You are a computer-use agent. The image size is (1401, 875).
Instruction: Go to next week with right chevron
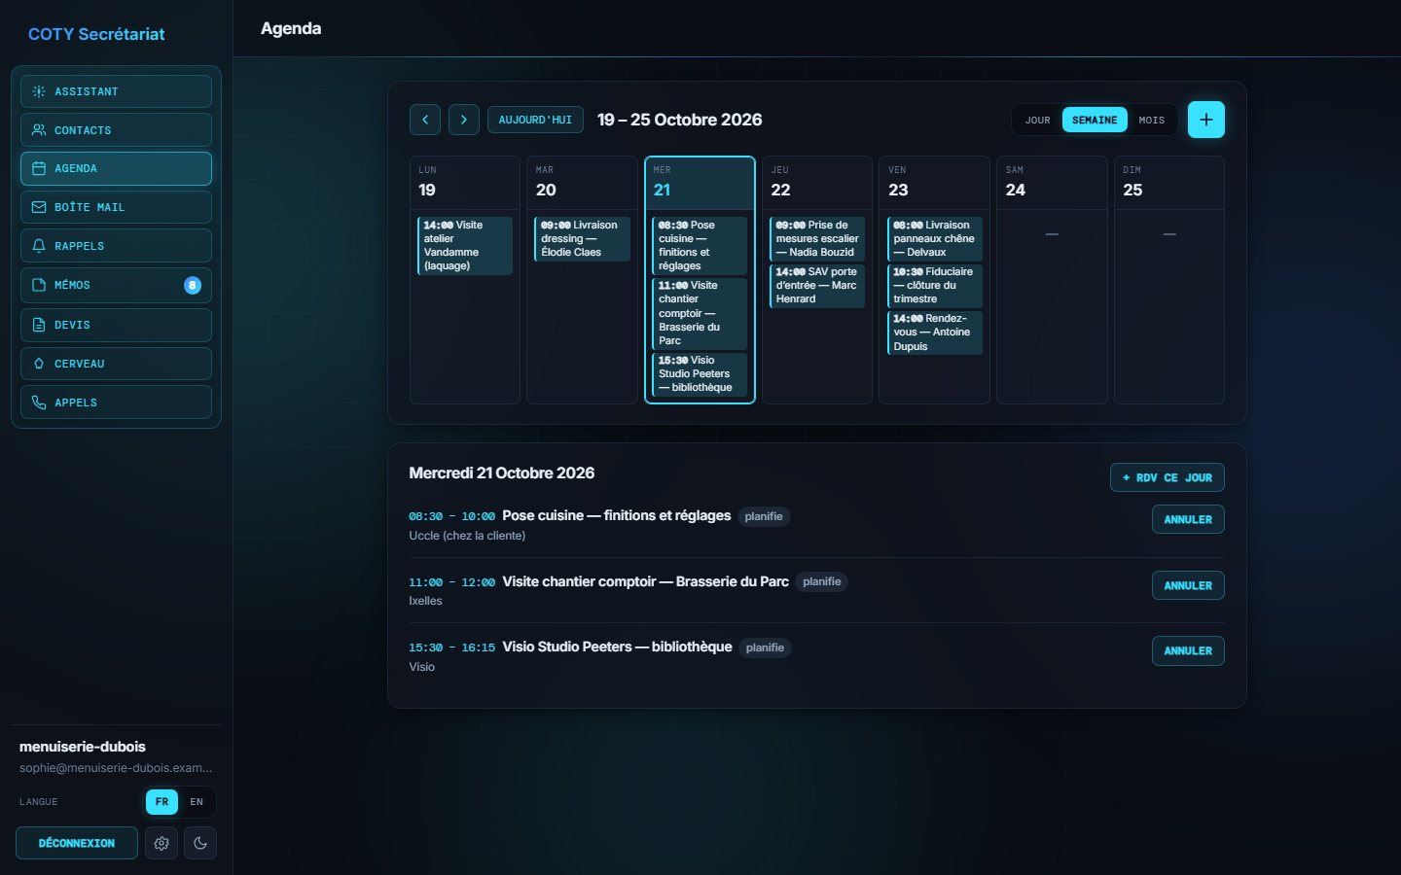pos(464,120)
